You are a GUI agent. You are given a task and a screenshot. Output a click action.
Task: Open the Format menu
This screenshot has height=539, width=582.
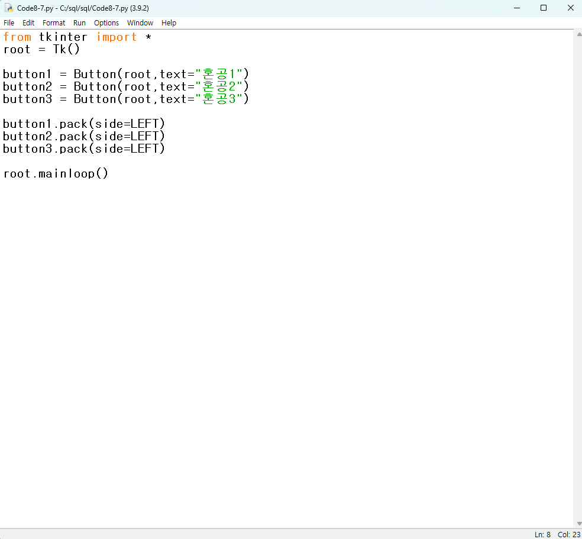(54, 22)
